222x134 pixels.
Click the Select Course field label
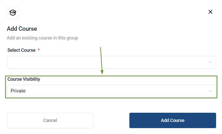pos(21,50)
